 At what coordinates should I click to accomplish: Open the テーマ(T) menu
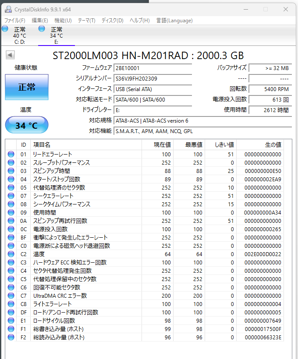tap(87, 21)
